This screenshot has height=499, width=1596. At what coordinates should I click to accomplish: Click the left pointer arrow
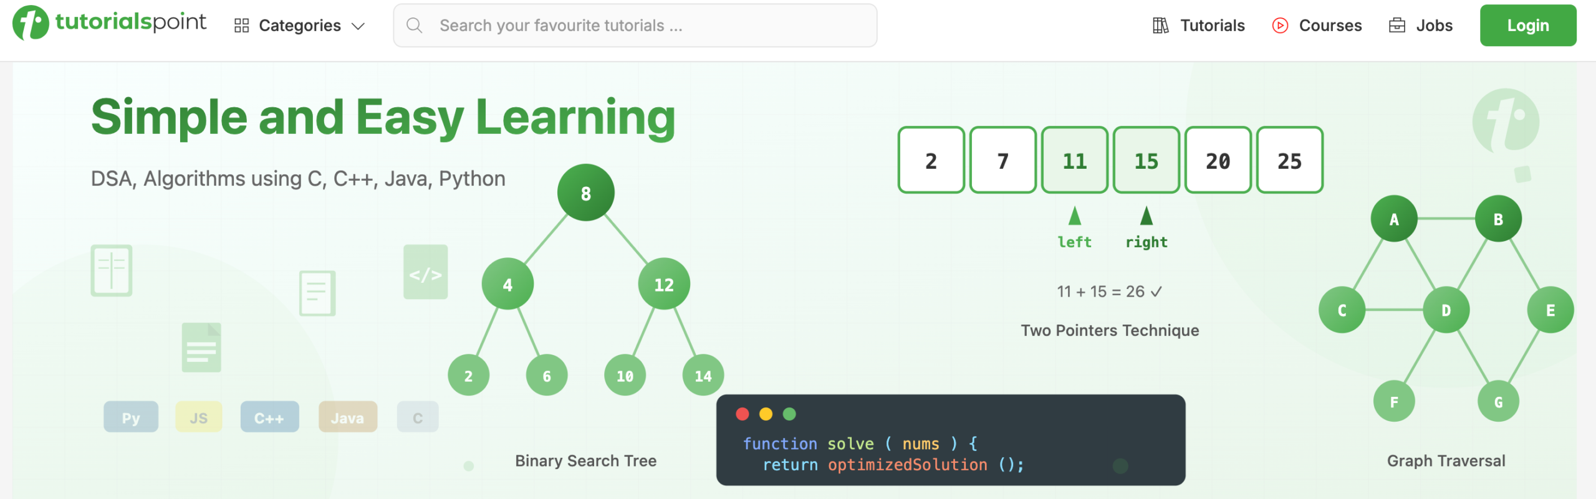pos(1075,216)
